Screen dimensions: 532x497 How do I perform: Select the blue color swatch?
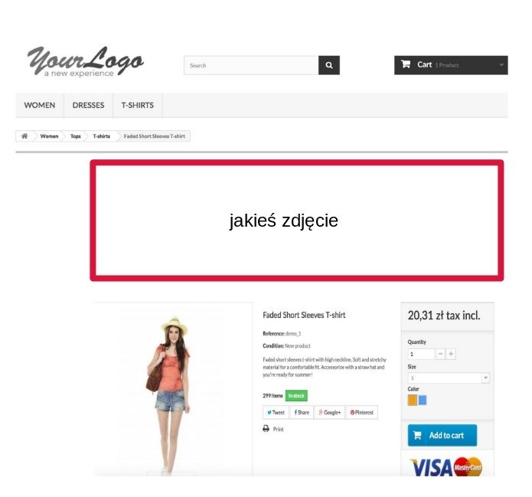(423, 401)
